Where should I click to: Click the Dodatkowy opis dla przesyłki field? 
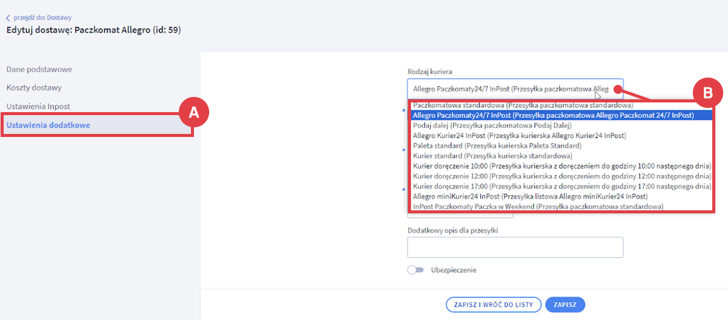[515, 247]
